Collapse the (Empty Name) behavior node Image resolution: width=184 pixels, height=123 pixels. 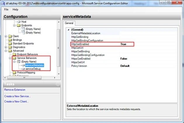point(14,62)
